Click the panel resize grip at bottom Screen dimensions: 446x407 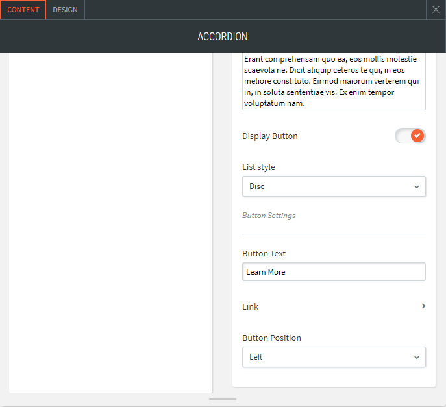[x=223, y=399]
